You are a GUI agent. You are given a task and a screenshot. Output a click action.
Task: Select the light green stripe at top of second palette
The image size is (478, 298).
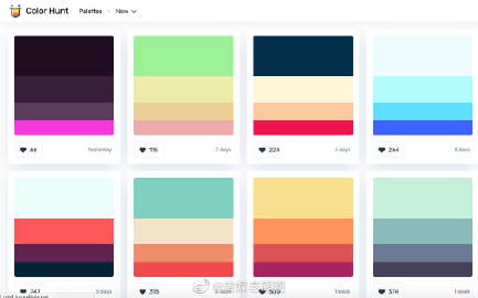click(183, 56)
